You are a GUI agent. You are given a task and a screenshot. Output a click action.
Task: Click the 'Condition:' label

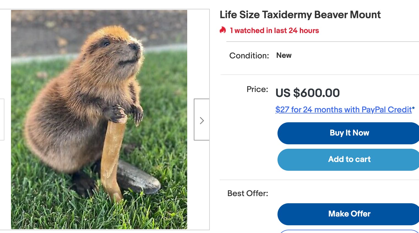249,56
